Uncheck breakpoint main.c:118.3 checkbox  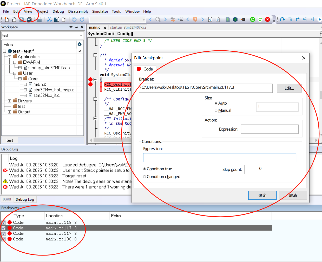coord(3,223)
